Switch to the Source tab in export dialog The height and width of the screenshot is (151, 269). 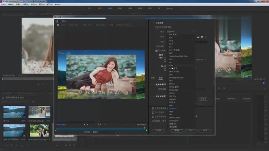pyautogui.click(x=57, y=21)
